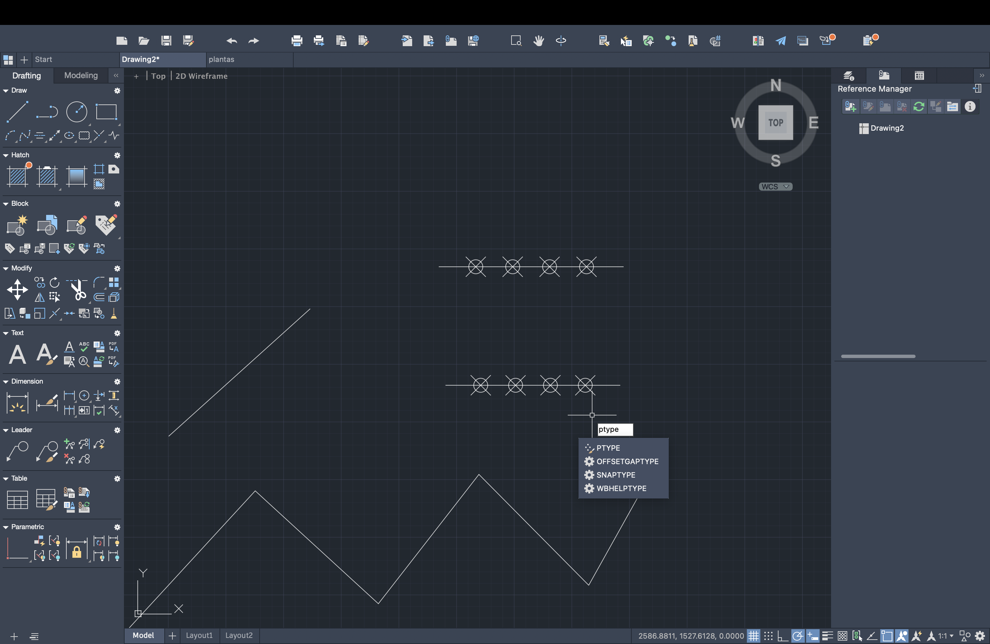Click the Open folder icon
990x644 pixels.
tap(144, 40)
